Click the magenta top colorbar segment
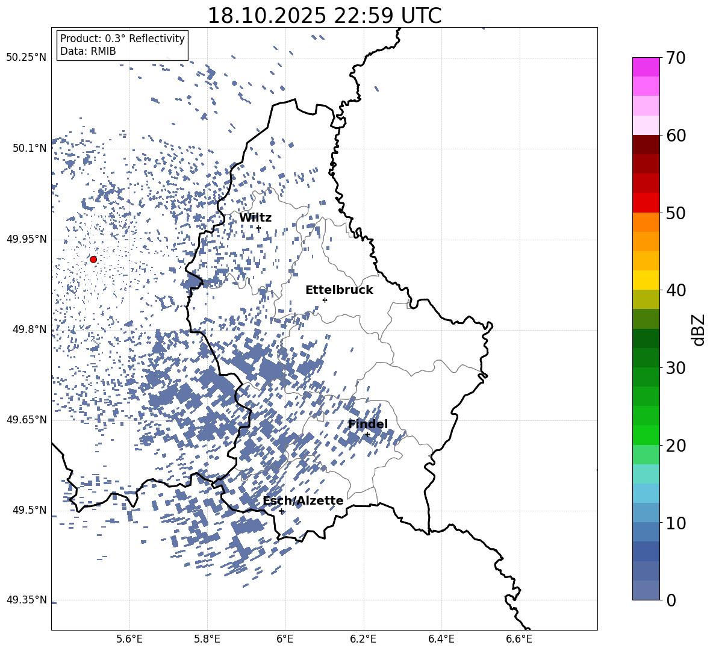 [646, 67]
